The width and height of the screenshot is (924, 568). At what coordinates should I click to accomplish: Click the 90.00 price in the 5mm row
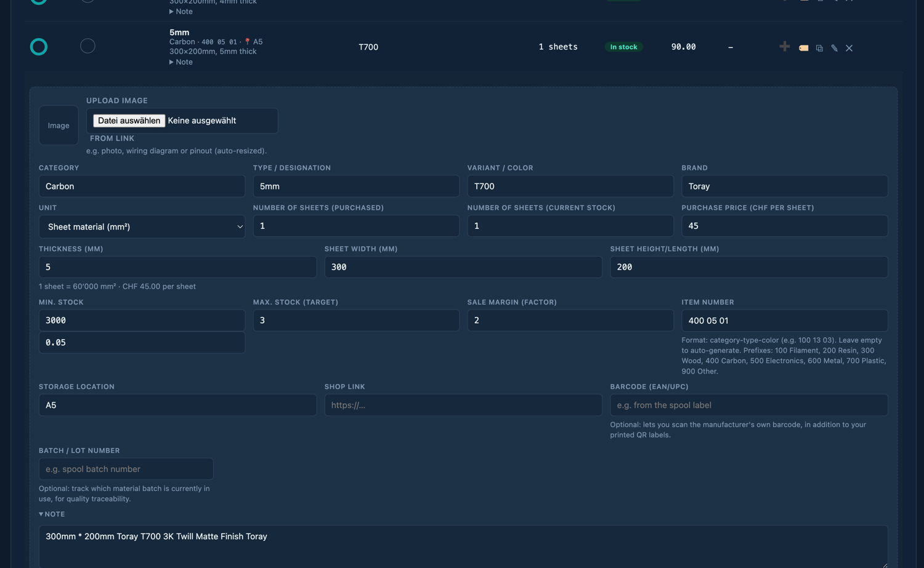point(684,47)
